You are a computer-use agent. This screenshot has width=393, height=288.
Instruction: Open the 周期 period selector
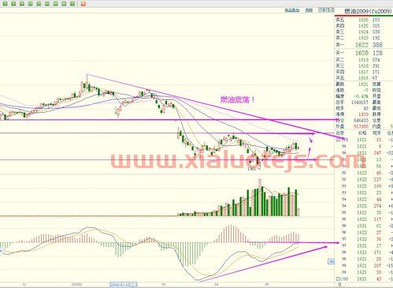[309, 10]
